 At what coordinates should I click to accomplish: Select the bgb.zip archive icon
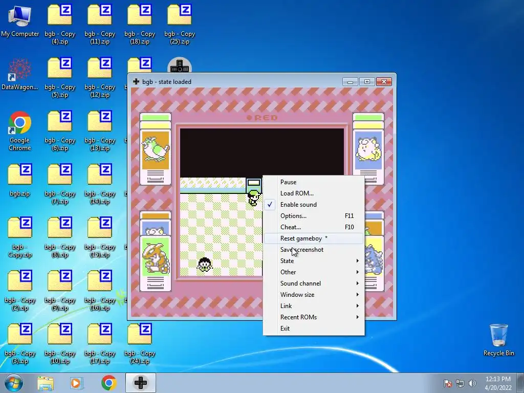point(20,181)
